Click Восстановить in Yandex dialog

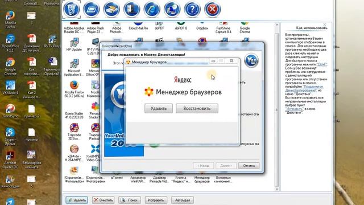click(197, 109)
